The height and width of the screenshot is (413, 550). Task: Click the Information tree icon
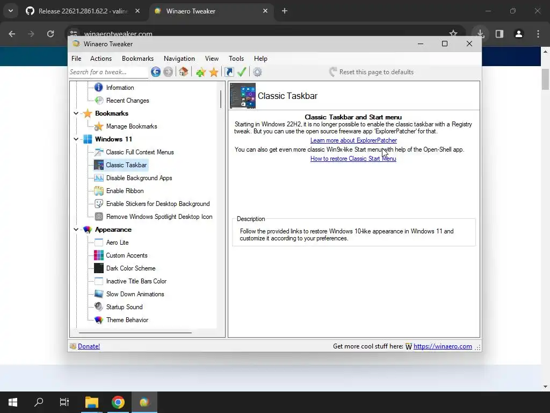pyautogui.click(x=99, y=88)
